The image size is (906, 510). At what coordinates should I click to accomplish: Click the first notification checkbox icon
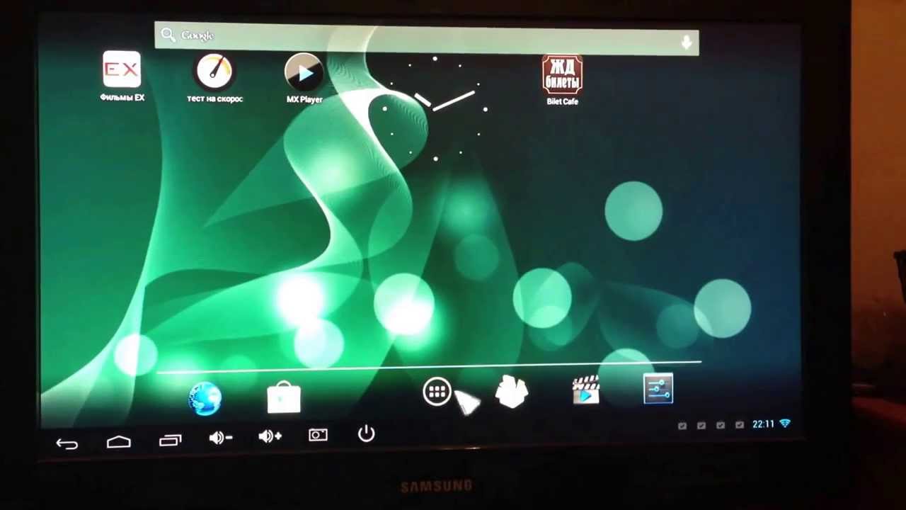[682, 426]
